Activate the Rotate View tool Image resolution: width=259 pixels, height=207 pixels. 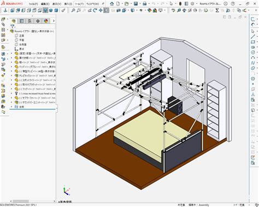[x=95, y=10]
